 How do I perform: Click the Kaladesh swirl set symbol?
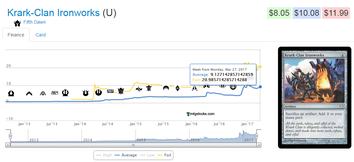(233, 86)
